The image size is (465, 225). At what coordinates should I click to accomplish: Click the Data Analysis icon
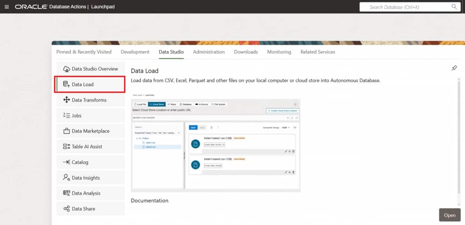[x=66, y=193]
